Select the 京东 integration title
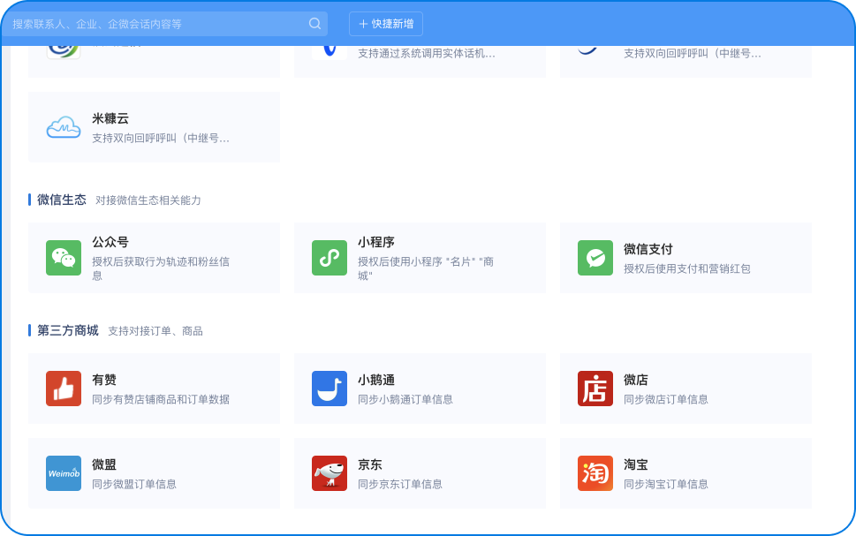 pyautogui.click(x=370, y=464)
